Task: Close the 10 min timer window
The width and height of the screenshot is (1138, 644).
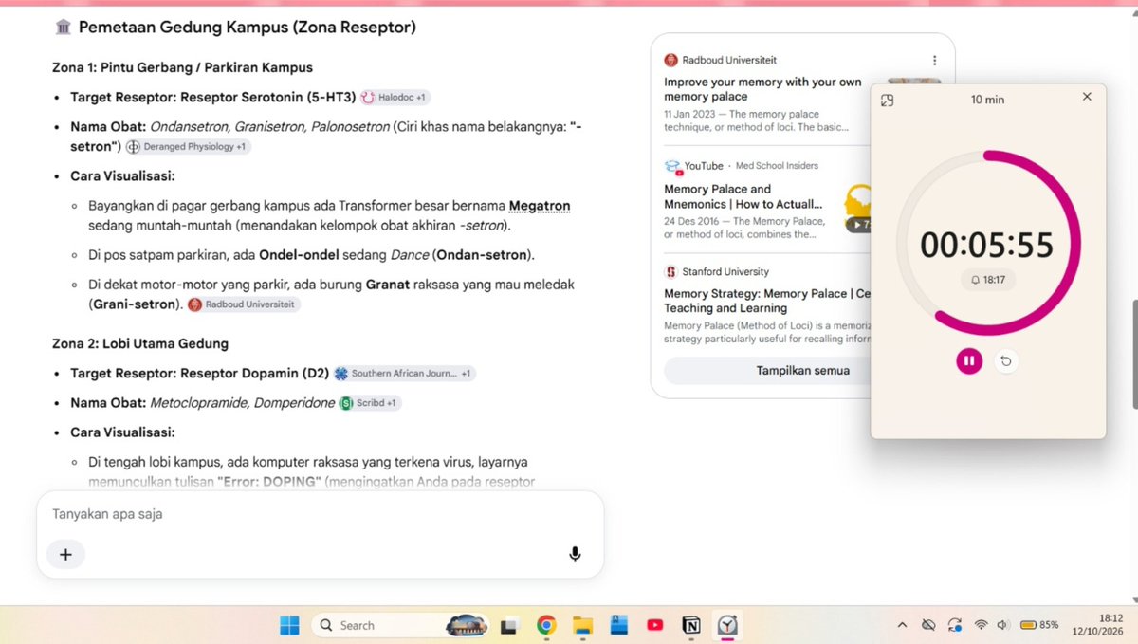Action: (1087, 97)
